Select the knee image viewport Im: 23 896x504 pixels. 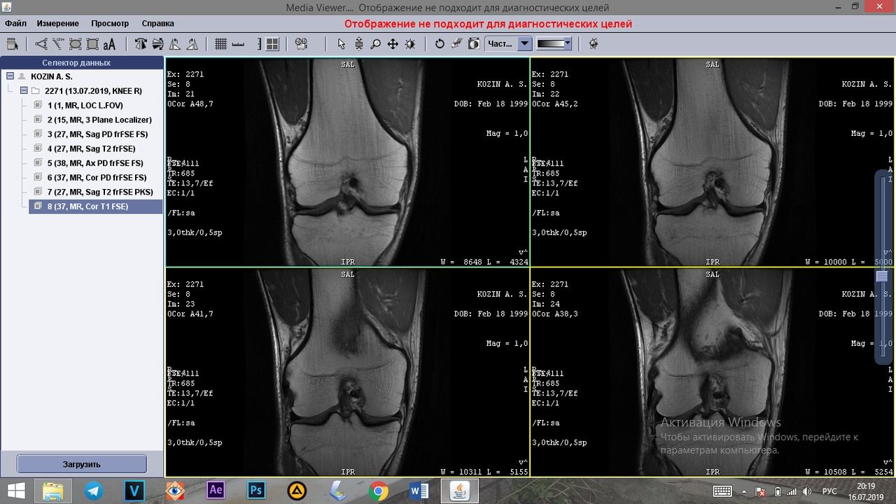pos(348,372)
